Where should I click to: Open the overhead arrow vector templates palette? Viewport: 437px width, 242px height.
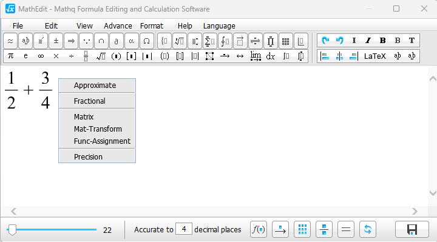240,41
